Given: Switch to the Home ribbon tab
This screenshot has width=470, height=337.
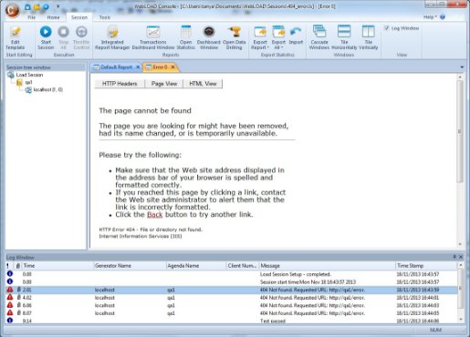Looking at the screenshot, I should pyautogui.click(x=53, y=17).
